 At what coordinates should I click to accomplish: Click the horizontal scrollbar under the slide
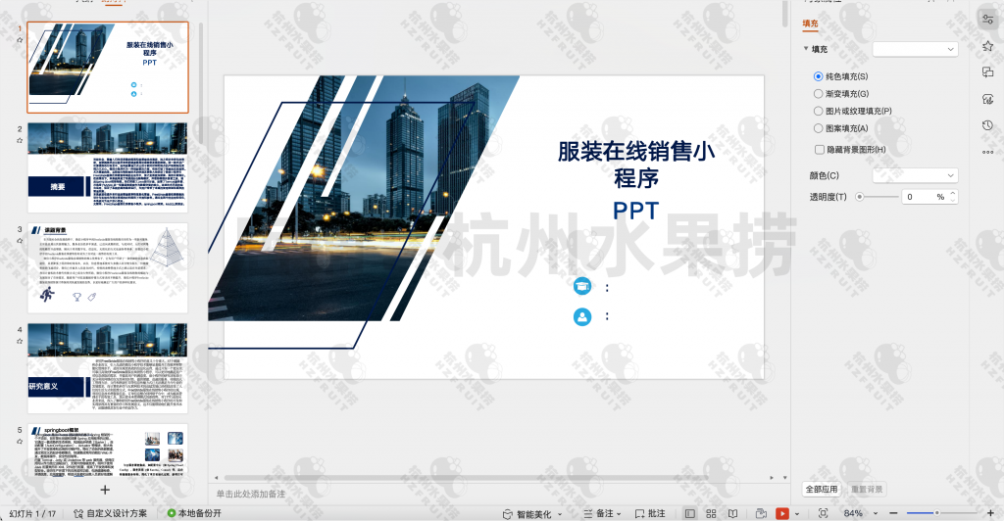tap(466, 478)
